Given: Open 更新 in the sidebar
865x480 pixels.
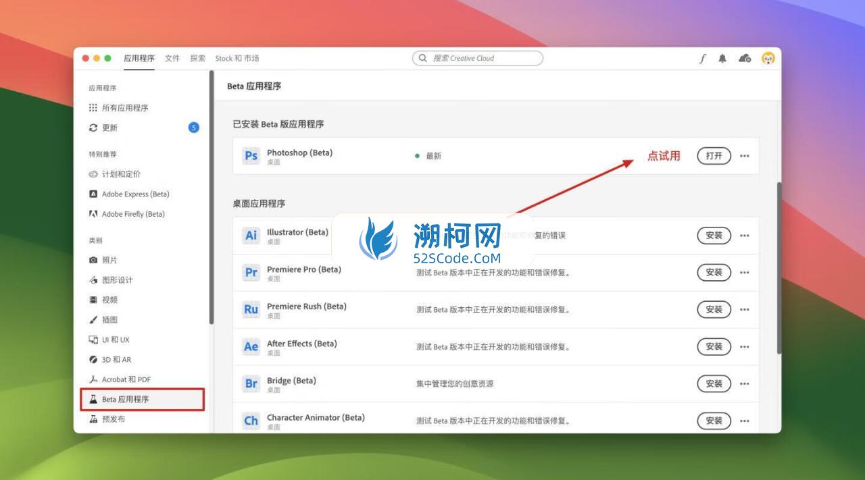Looking at the screenshot, I should click(x=103, y=128).
